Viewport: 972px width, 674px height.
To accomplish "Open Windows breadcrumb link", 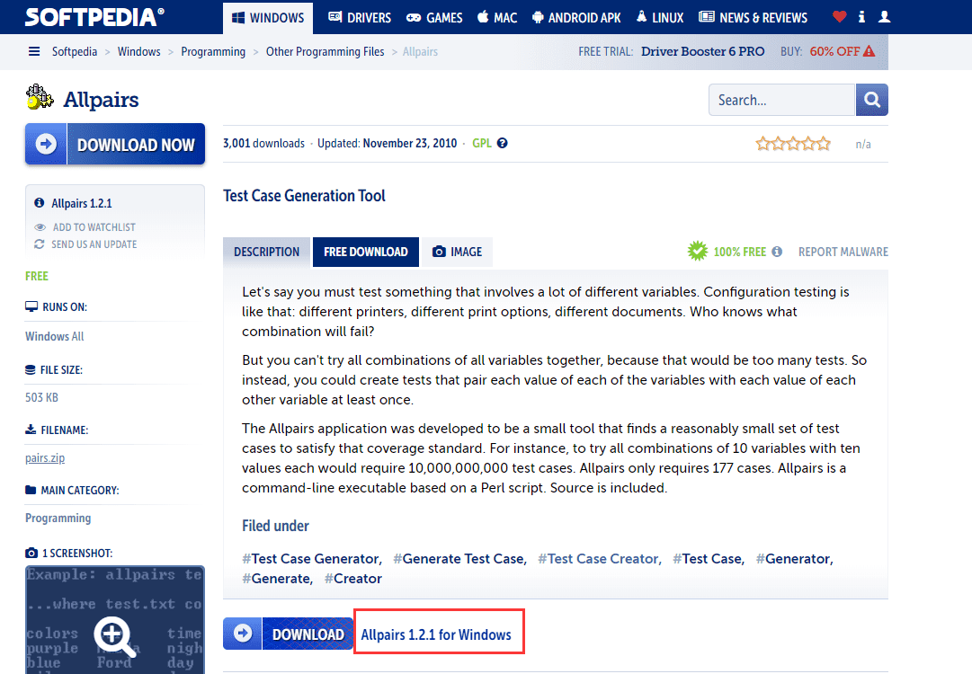I will 138,51.
